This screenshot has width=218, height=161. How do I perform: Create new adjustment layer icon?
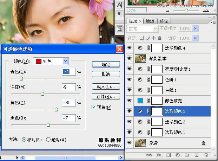(178, 155)
